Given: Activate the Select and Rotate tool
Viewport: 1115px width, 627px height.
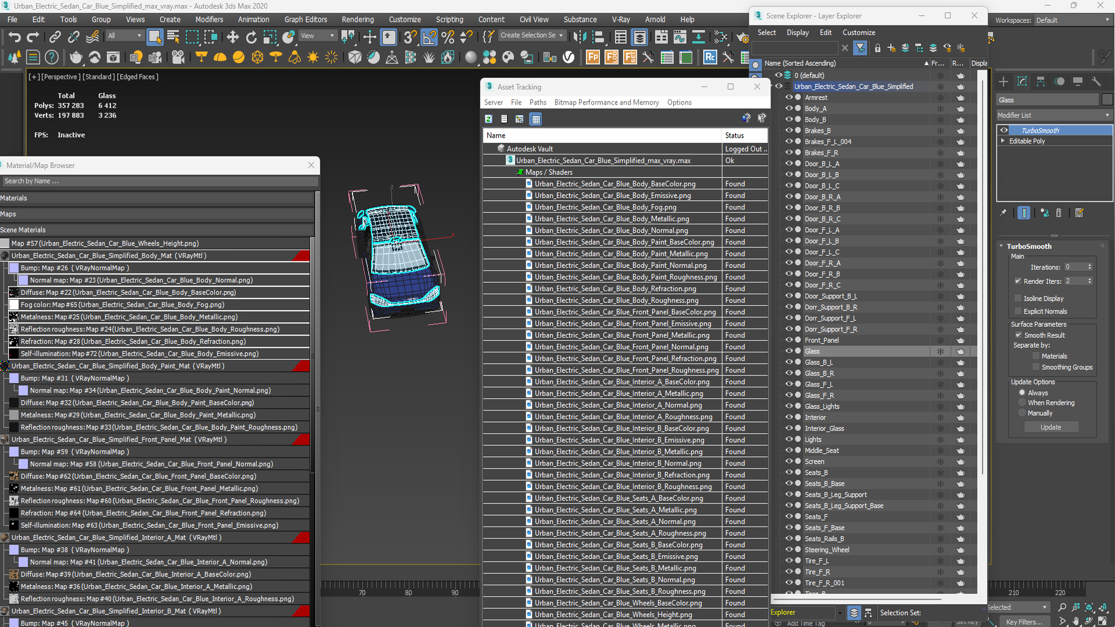Looking at the screenshot, I should [251, 37].
